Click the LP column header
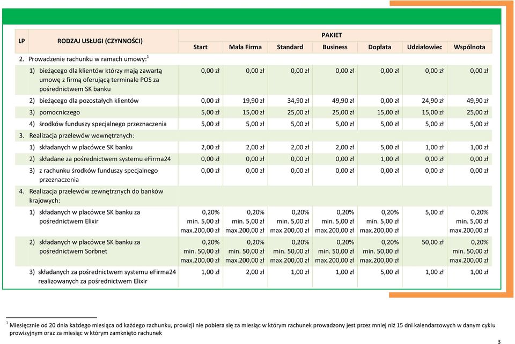This screenshot has height=344, width=515. tap(21, 41)
